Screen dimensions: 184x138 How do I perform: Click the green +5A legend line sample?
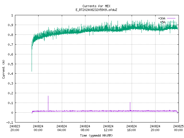(171, 22)
